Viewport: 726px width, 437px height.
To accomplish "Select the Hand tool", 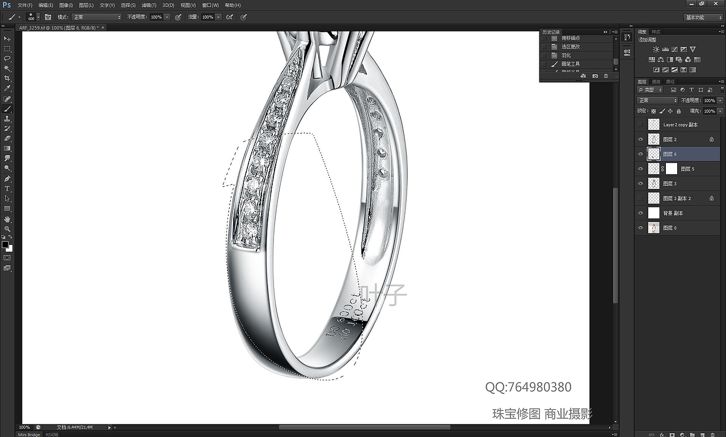I will [7, 219].
